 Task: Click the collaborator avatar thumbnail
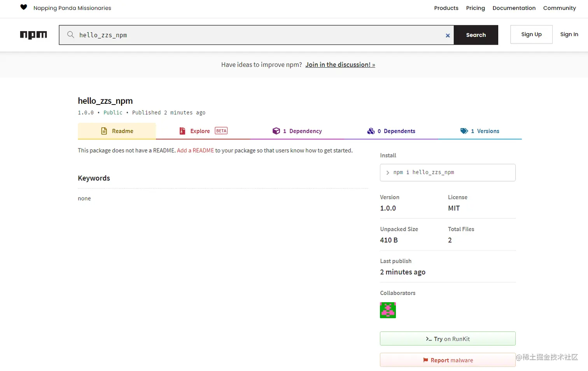point(388,310)
